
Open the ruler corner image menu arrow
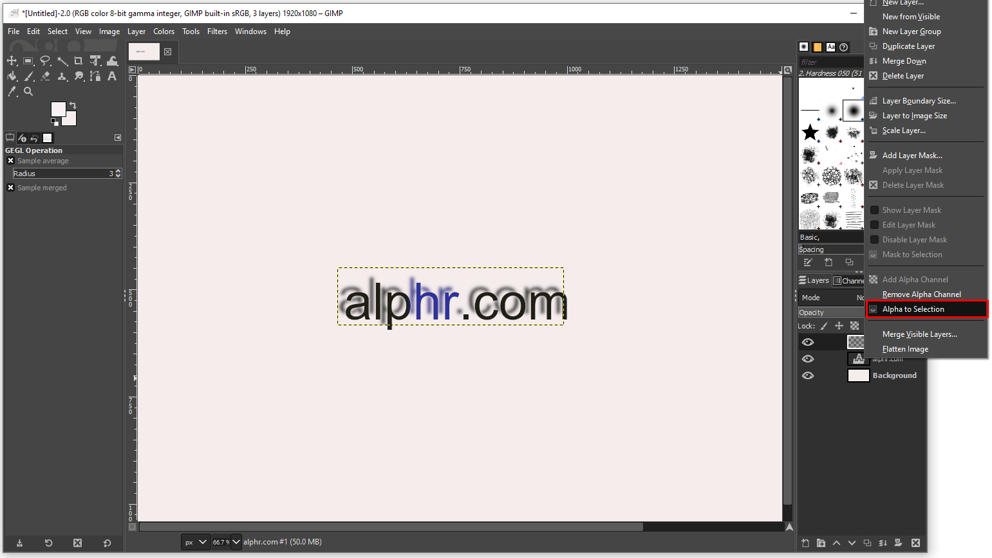[132, 69]
